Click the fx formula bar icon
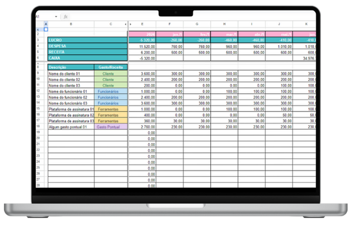The width and height of the screenshot is (353, 226). [65, 17]
